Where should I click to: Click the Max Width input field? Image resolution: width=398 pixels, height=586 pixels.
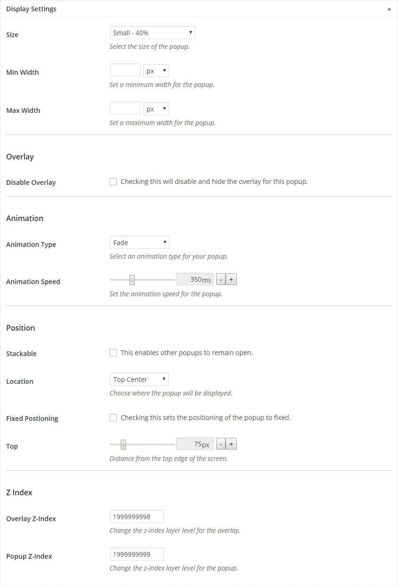125,108
